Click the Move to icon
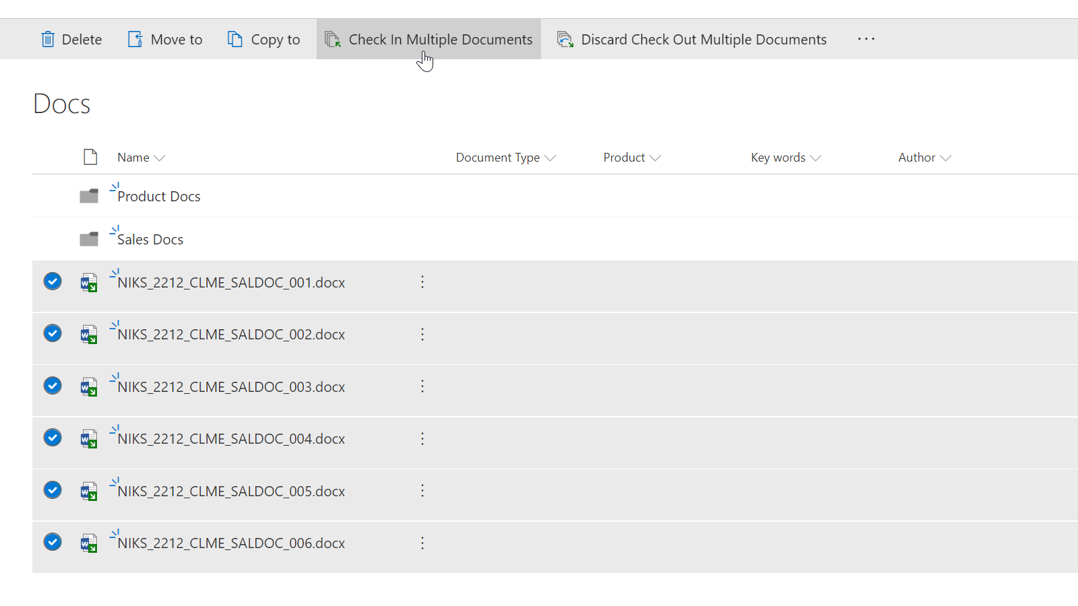 pyautogui.click(x=135, y=39)
